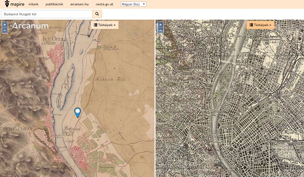Open the publikációk menu item
304x177 pixels.
(54, 4)
